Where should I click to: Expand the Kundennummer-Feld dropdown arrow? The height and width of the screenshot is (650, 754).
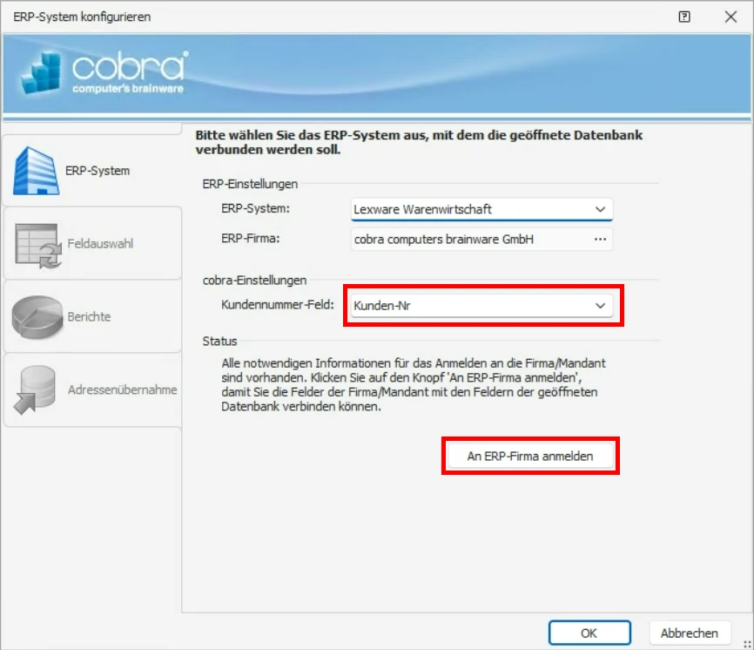tap(600, 306)
